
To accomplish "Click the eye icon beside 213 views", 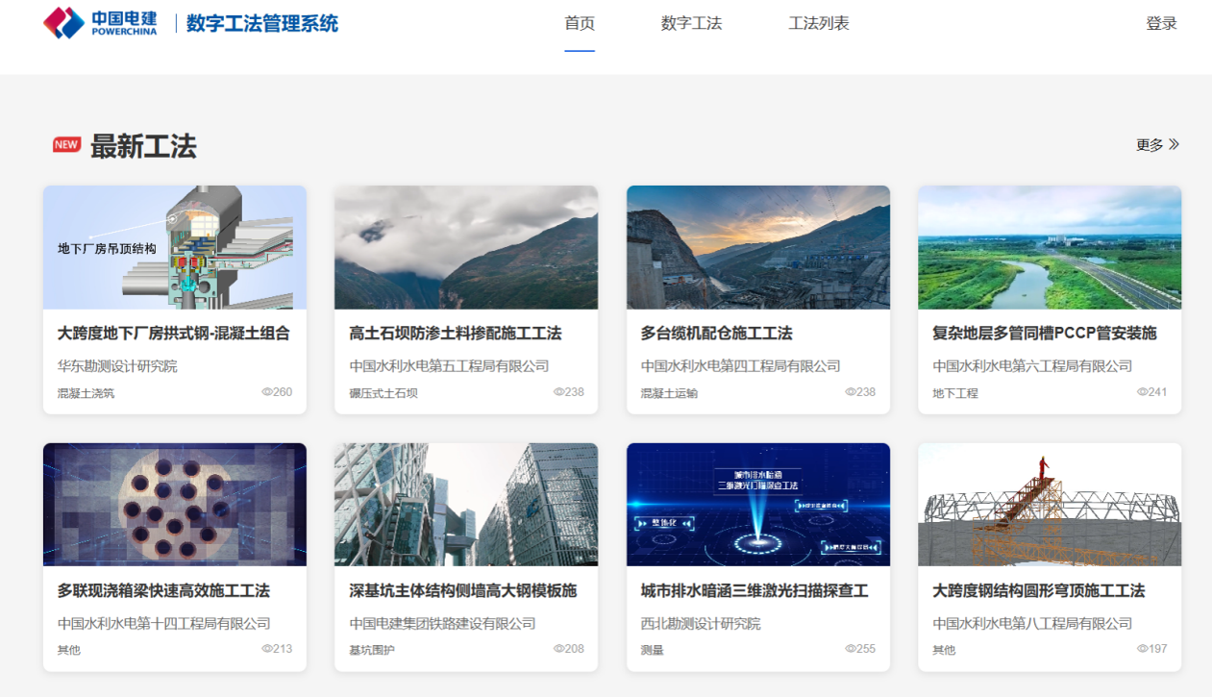I will [267, 649].
